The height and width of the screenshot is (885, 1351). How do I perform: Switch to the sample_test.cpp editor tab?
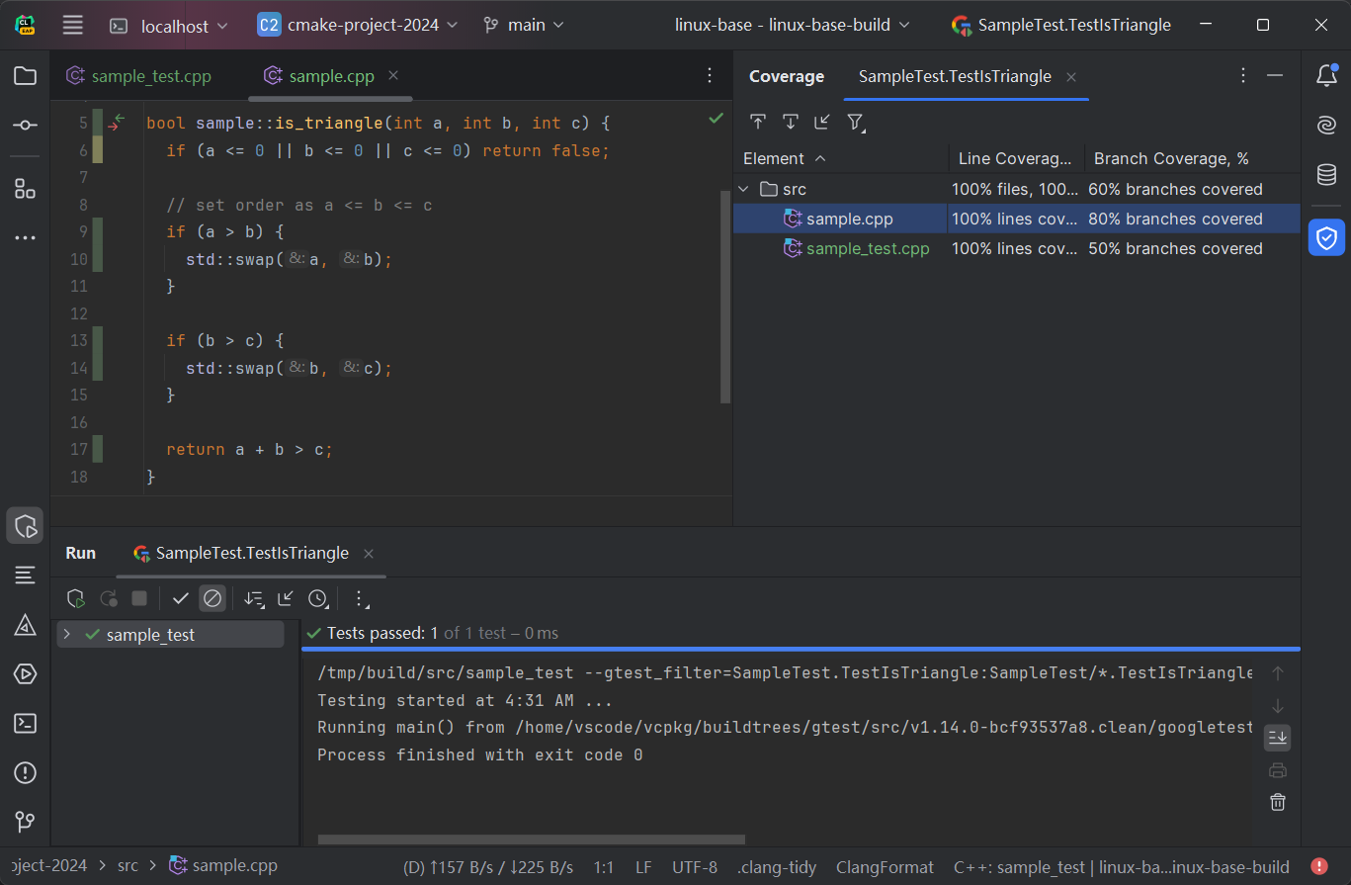pos(138,76)
